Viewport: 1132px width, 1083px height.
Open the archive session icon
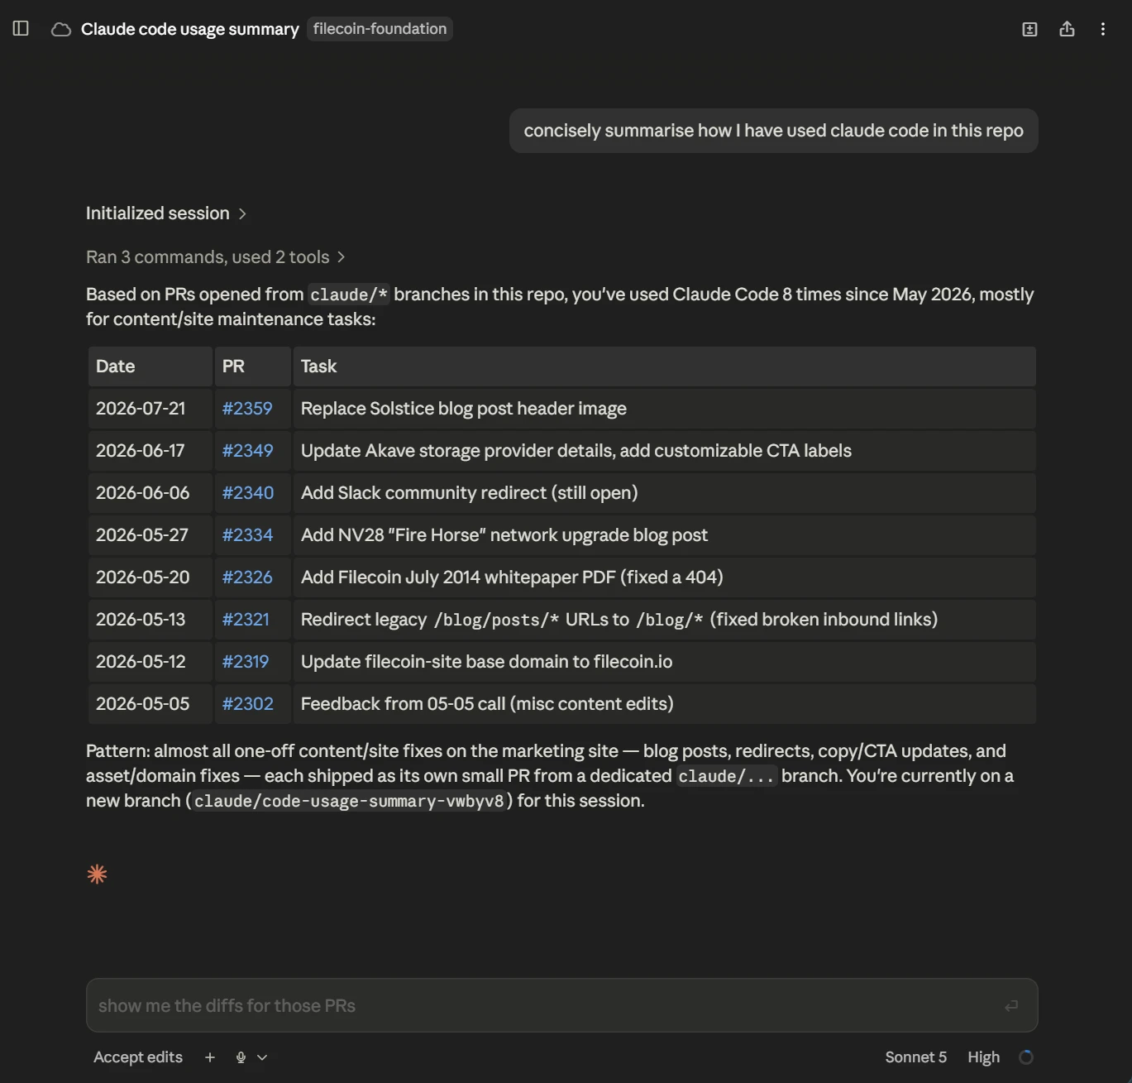pyautogui.click(x=1029, y=30)
